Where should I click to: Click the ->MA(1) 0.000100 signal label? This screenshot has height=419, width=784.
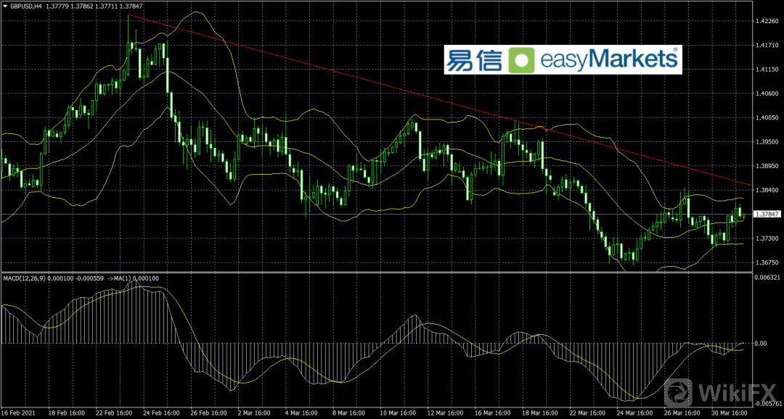point(134,278)
